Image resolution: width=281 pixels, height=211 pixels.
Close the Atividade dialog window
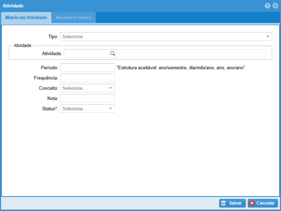[x=275, y=6]
